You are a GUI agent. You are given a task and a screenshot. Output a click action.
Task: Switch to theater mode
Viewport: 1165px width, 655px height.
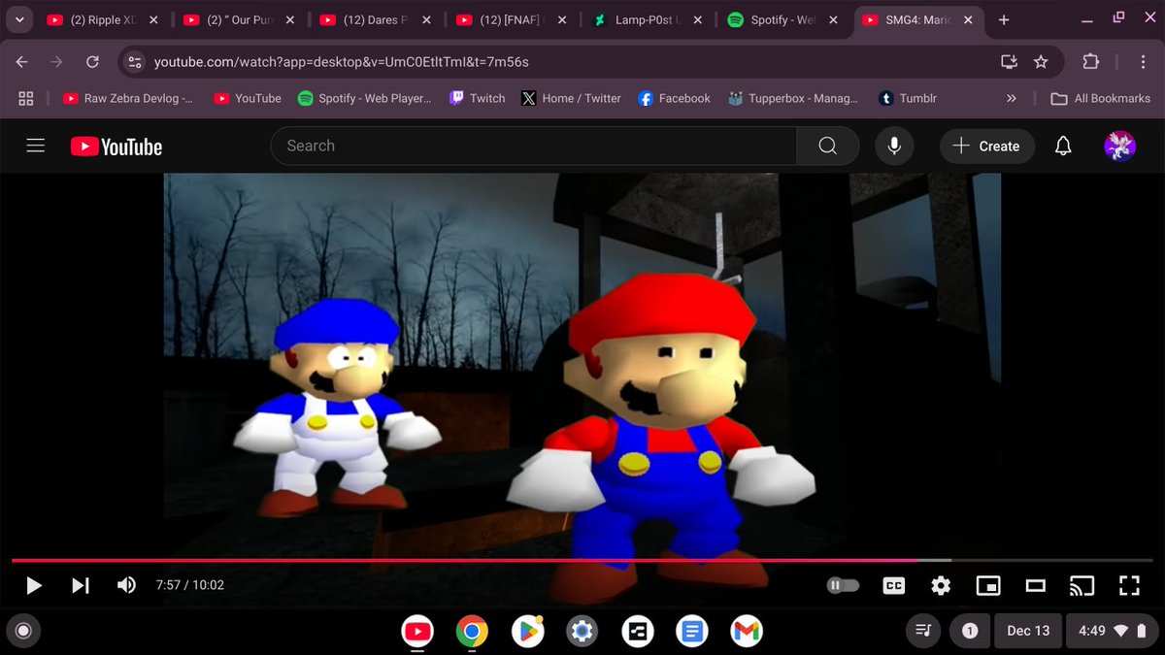(x=1036, y=585)
